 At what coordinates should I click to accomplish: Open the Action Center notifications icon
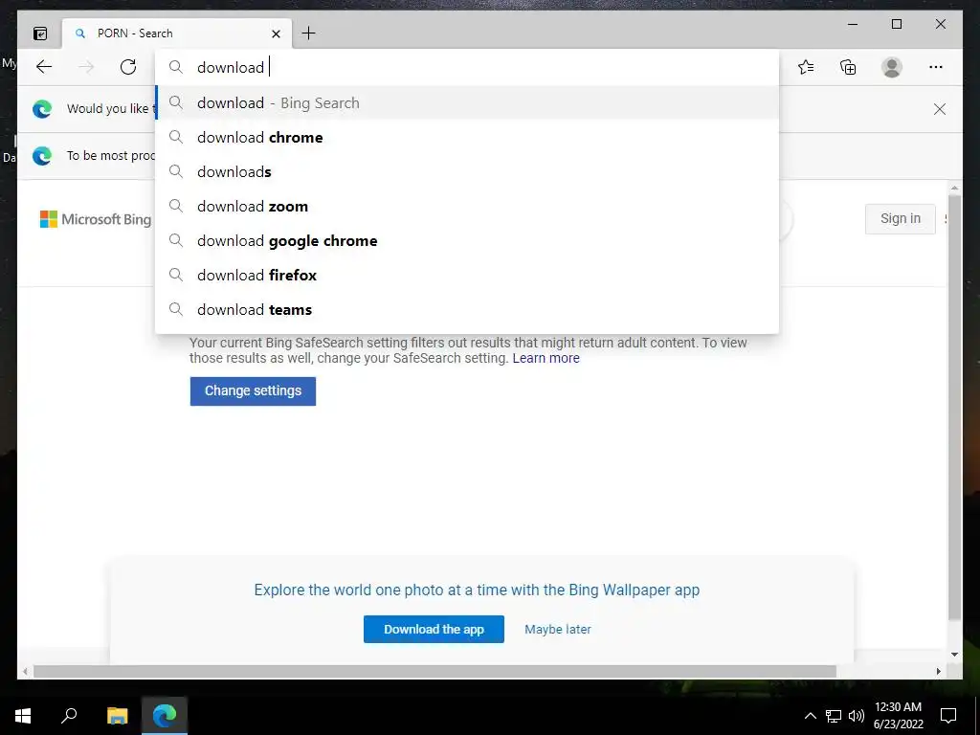pyautogui.click(x=948, y=716)
